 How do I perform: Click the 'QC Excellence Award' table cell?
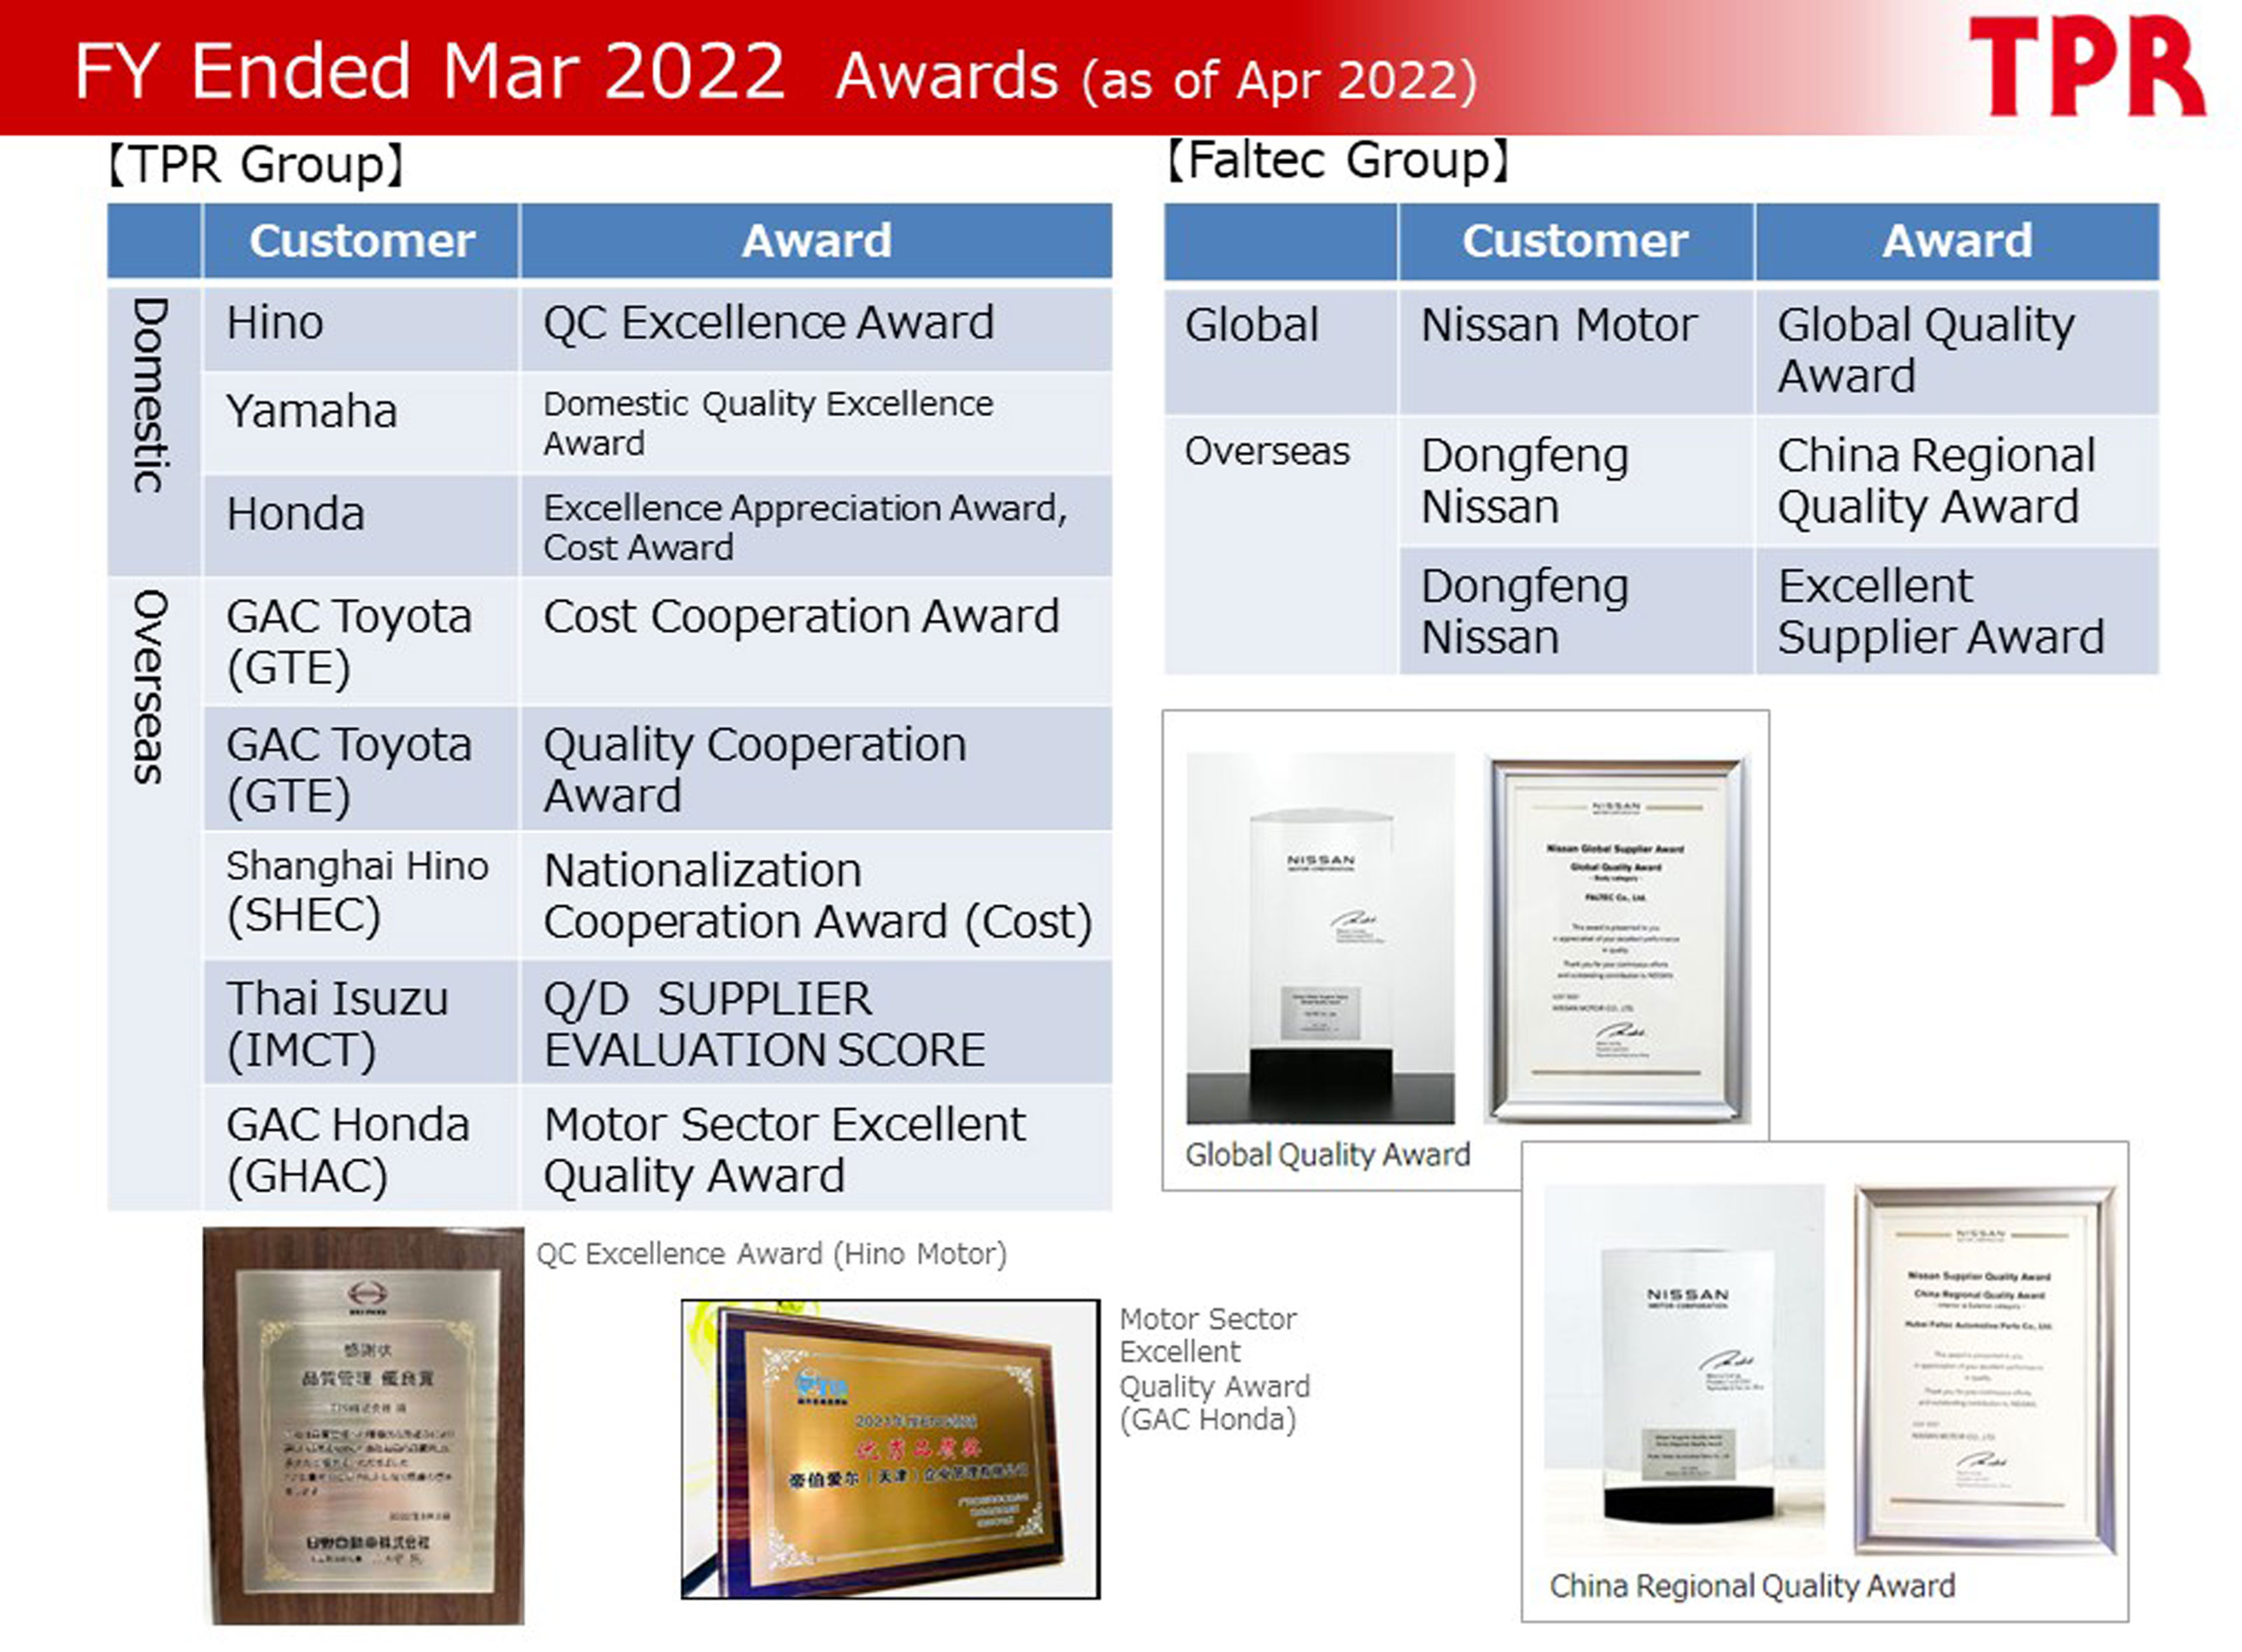pyautogui.click(x=816, y=329)
